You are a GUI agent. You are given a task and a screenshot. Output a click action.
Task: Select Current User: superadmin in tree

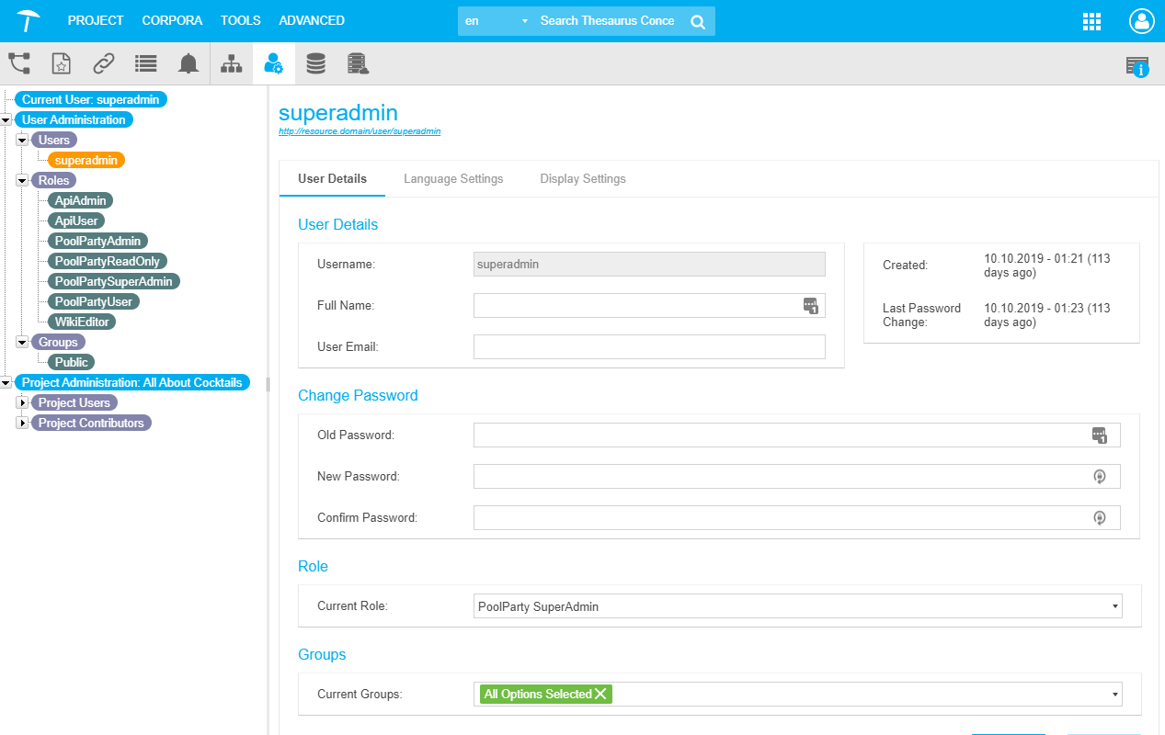91,99
